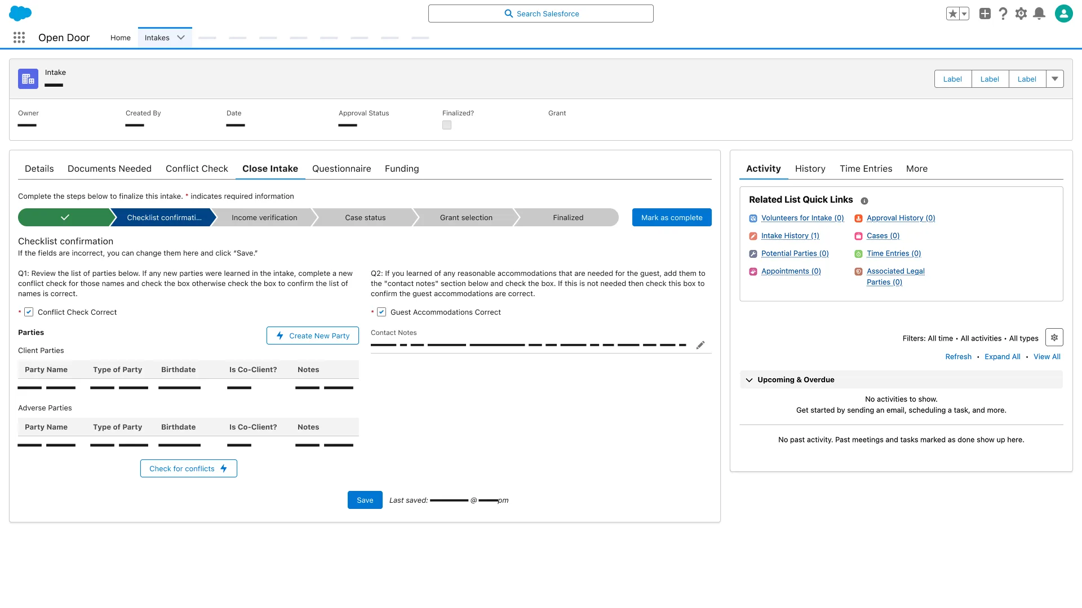1082x608 pixels.
Task: Open the favorites list dropdown arrow
Action: point(964,14)
